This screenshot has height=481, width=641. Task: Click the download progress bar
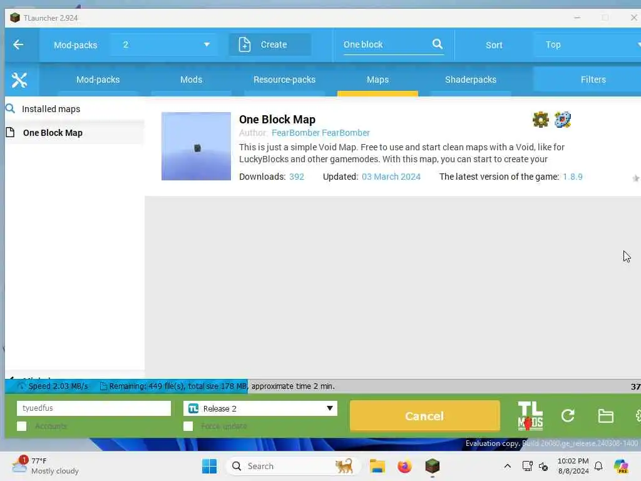(x=323, y=386)
